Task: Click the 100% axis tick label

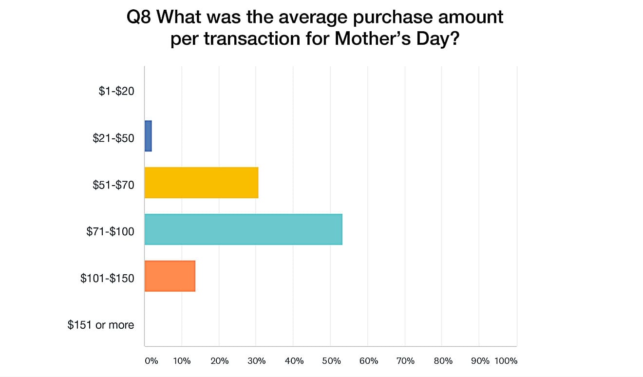Action: (506, 361)
